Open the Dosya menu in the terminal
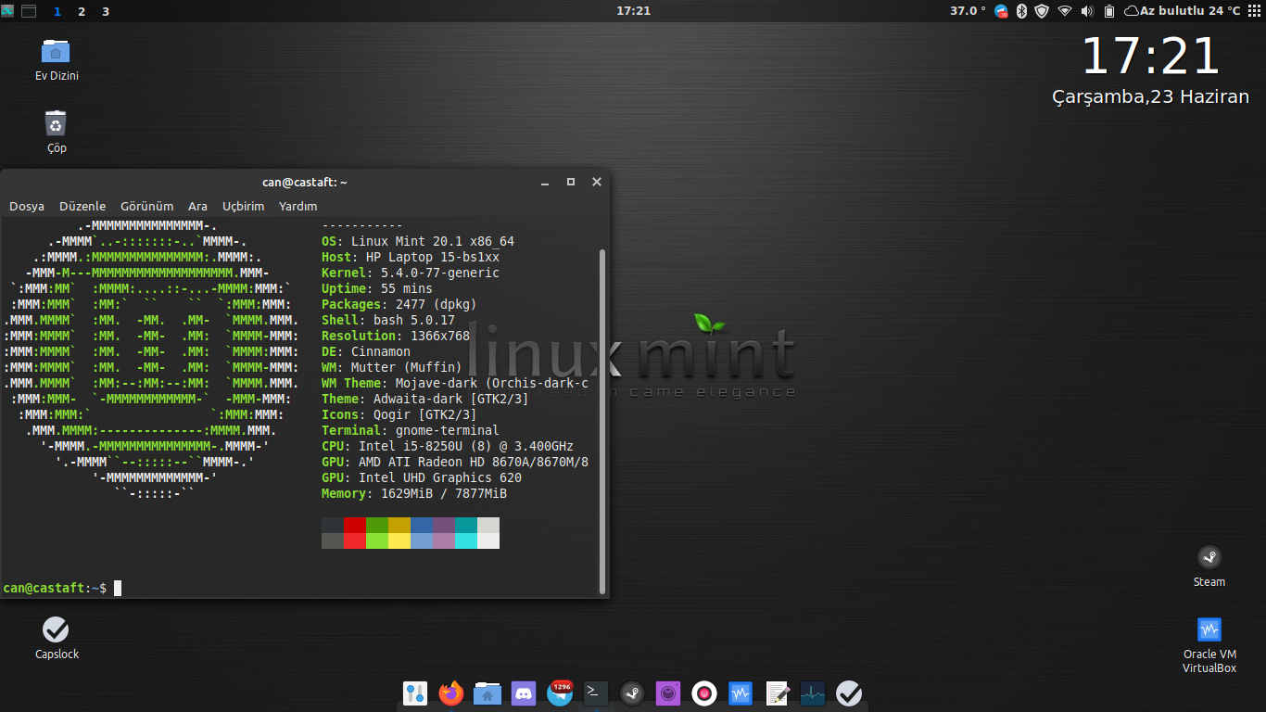This screenshot has height=712, width=1266. click(x=27, y=206)
